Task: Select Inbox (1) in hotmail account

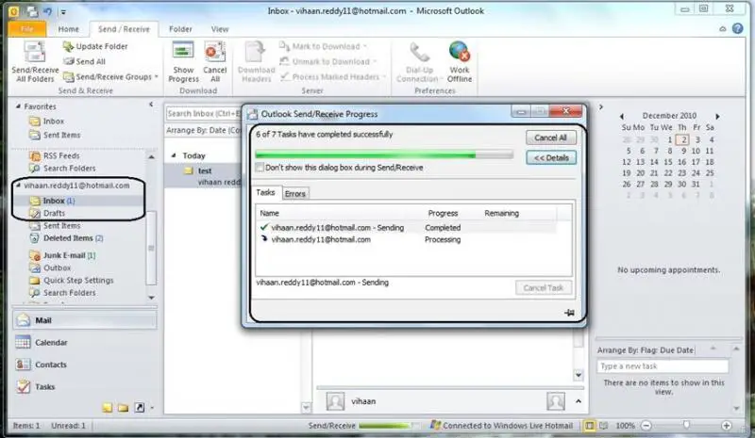Action: point(52,201)
